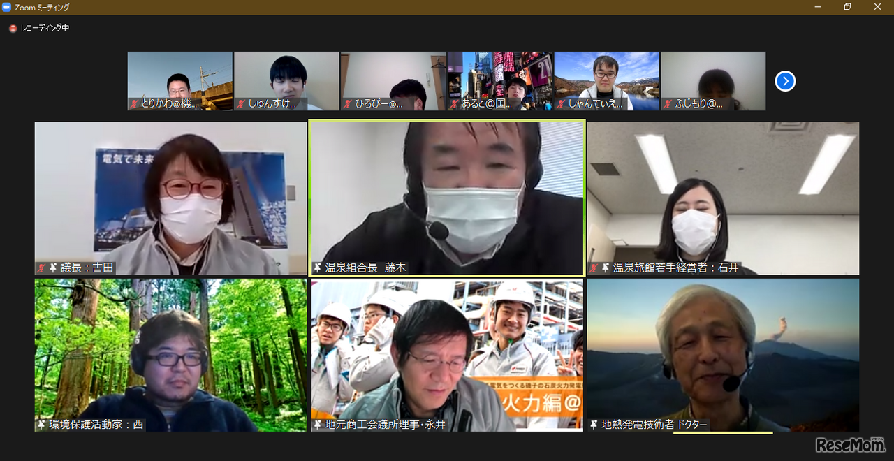
Task: Select the ひろびー participant thumbnail video
Action: click(393, 81)
